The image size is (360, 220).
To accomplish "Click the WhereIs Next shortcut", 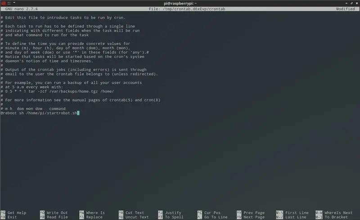I will [334, 213].
